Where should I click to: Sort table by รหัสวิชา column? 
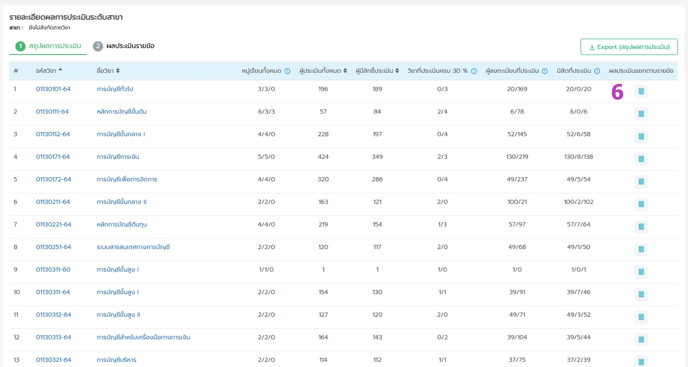[x=60, y=71]
